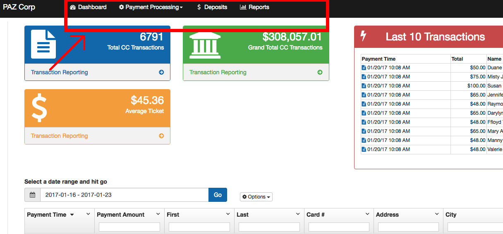Click the Payment Amount filter box
Screen dimensions: 503x234
[x=129, y=227]
